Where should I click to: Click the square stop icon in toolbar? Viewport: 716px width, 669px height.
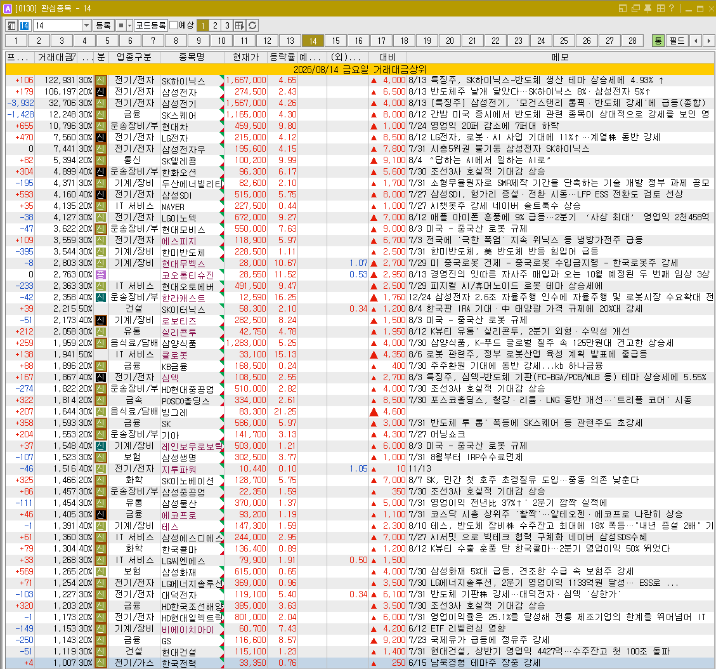point(120,25)
